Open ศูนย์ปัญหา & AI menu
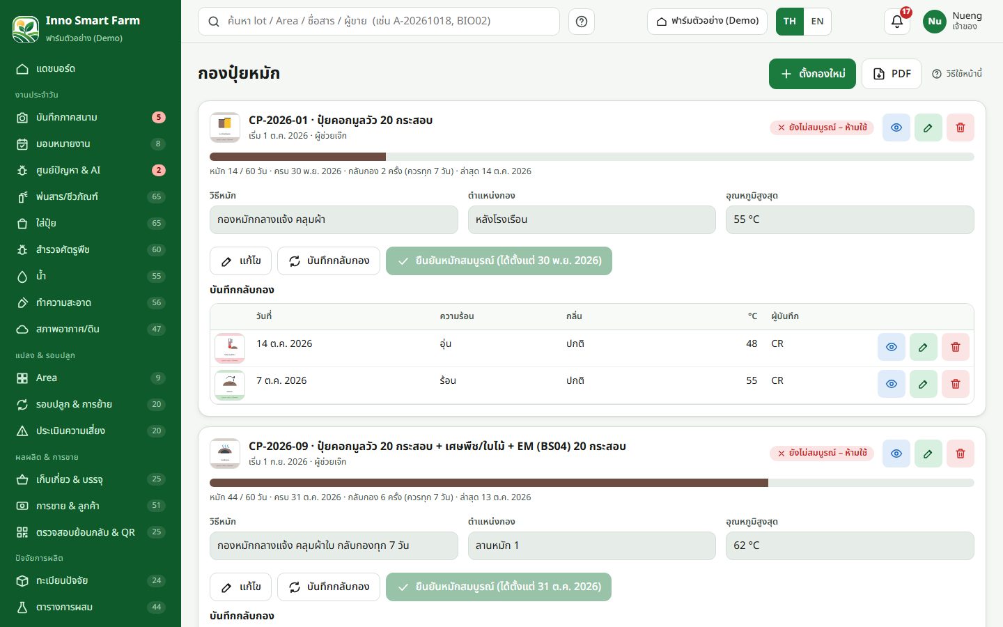The width and height of the screenshot is (1003, 627). [91, 171]
